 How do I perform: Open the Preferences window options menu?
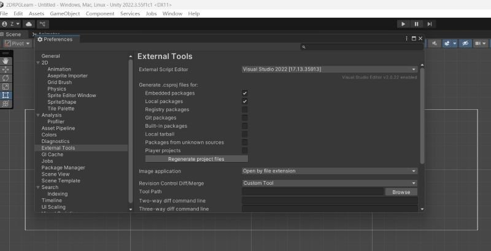pyautogui.click(x=406, y=39)
